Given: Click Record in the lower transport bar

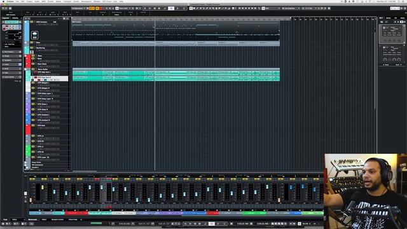Looking at the screenshot, I should (x=224, y=223).
